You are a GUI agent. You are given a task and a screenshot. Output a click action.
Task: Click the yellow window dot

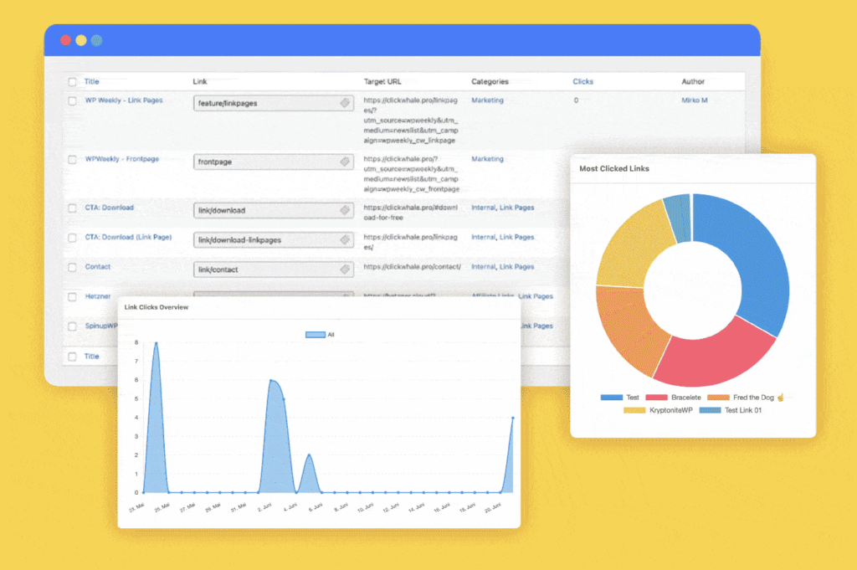[x=81, y=40]
